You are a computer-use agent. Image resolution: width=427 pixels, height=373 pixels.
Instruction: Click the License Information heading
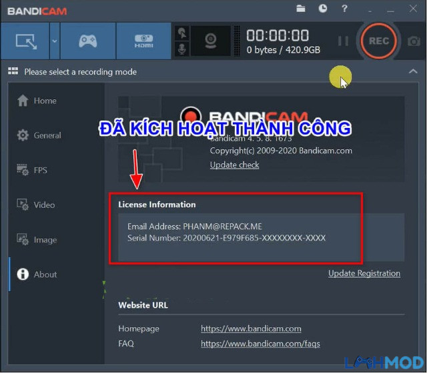point(157,204)
